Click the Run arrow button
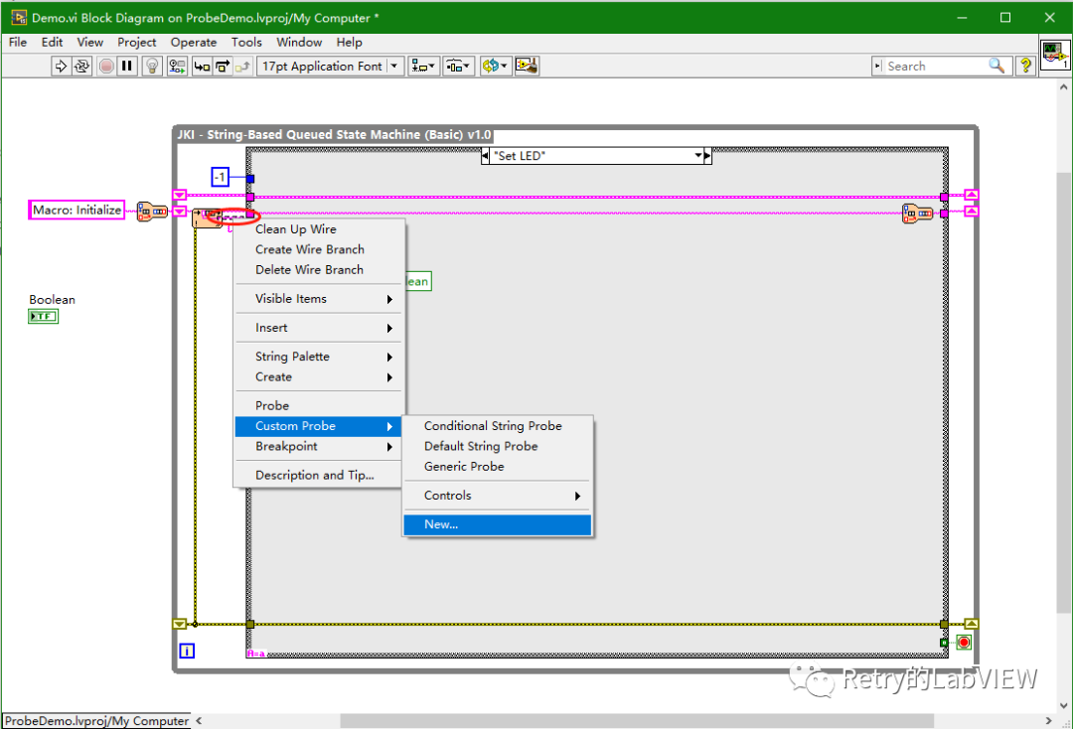 pyautogui.click(x=61, y=66)
